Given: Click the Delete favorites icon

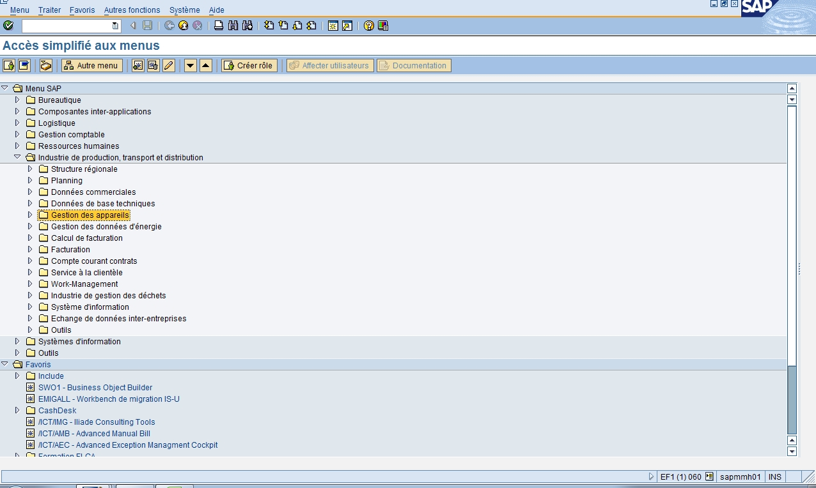Looking at the screenshot, I should point(153,65).
